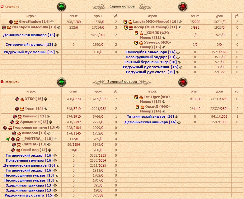
Task: Open info icon next to Синий вор [12]
Action: point(49,150)
